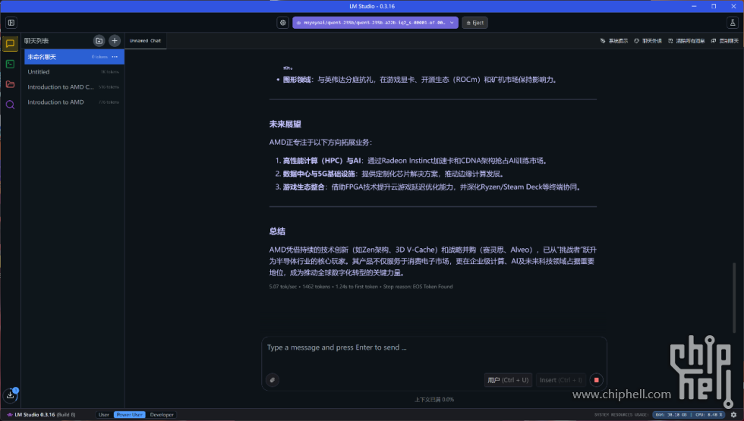
Task: Click the generation stats line 5.07 tok/sec
Action: tap(361, 287)
